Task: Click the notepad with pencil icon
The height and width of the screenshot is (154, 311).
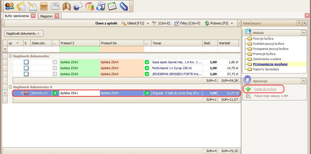Action: click(32, 6)
